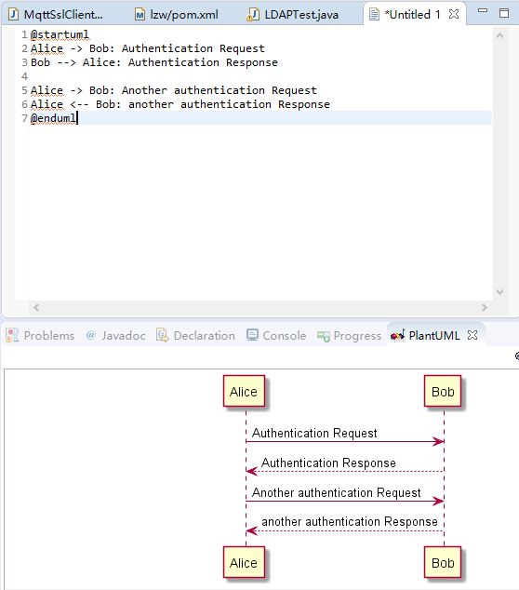Click the PlantUML view icon

pos(397,335)
